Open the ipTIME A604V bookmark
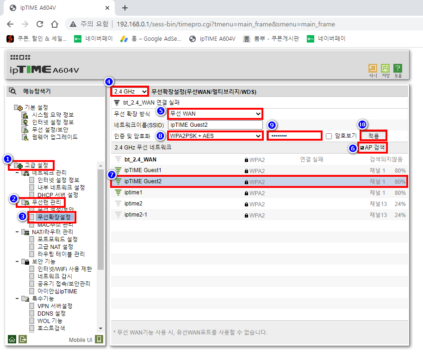423x360 pixels. [212, 39]
